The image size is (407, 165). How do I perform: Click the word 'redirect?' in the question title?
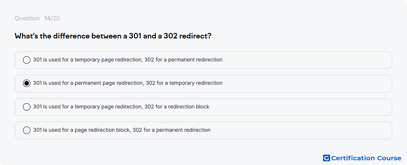pos(195,36)
